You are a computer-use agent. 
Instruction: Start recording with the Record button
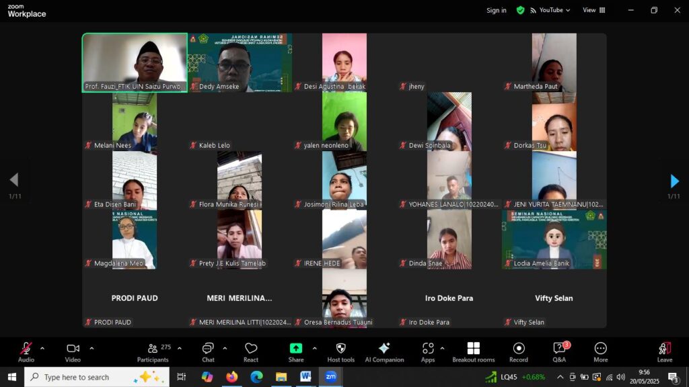coord(518,351)
